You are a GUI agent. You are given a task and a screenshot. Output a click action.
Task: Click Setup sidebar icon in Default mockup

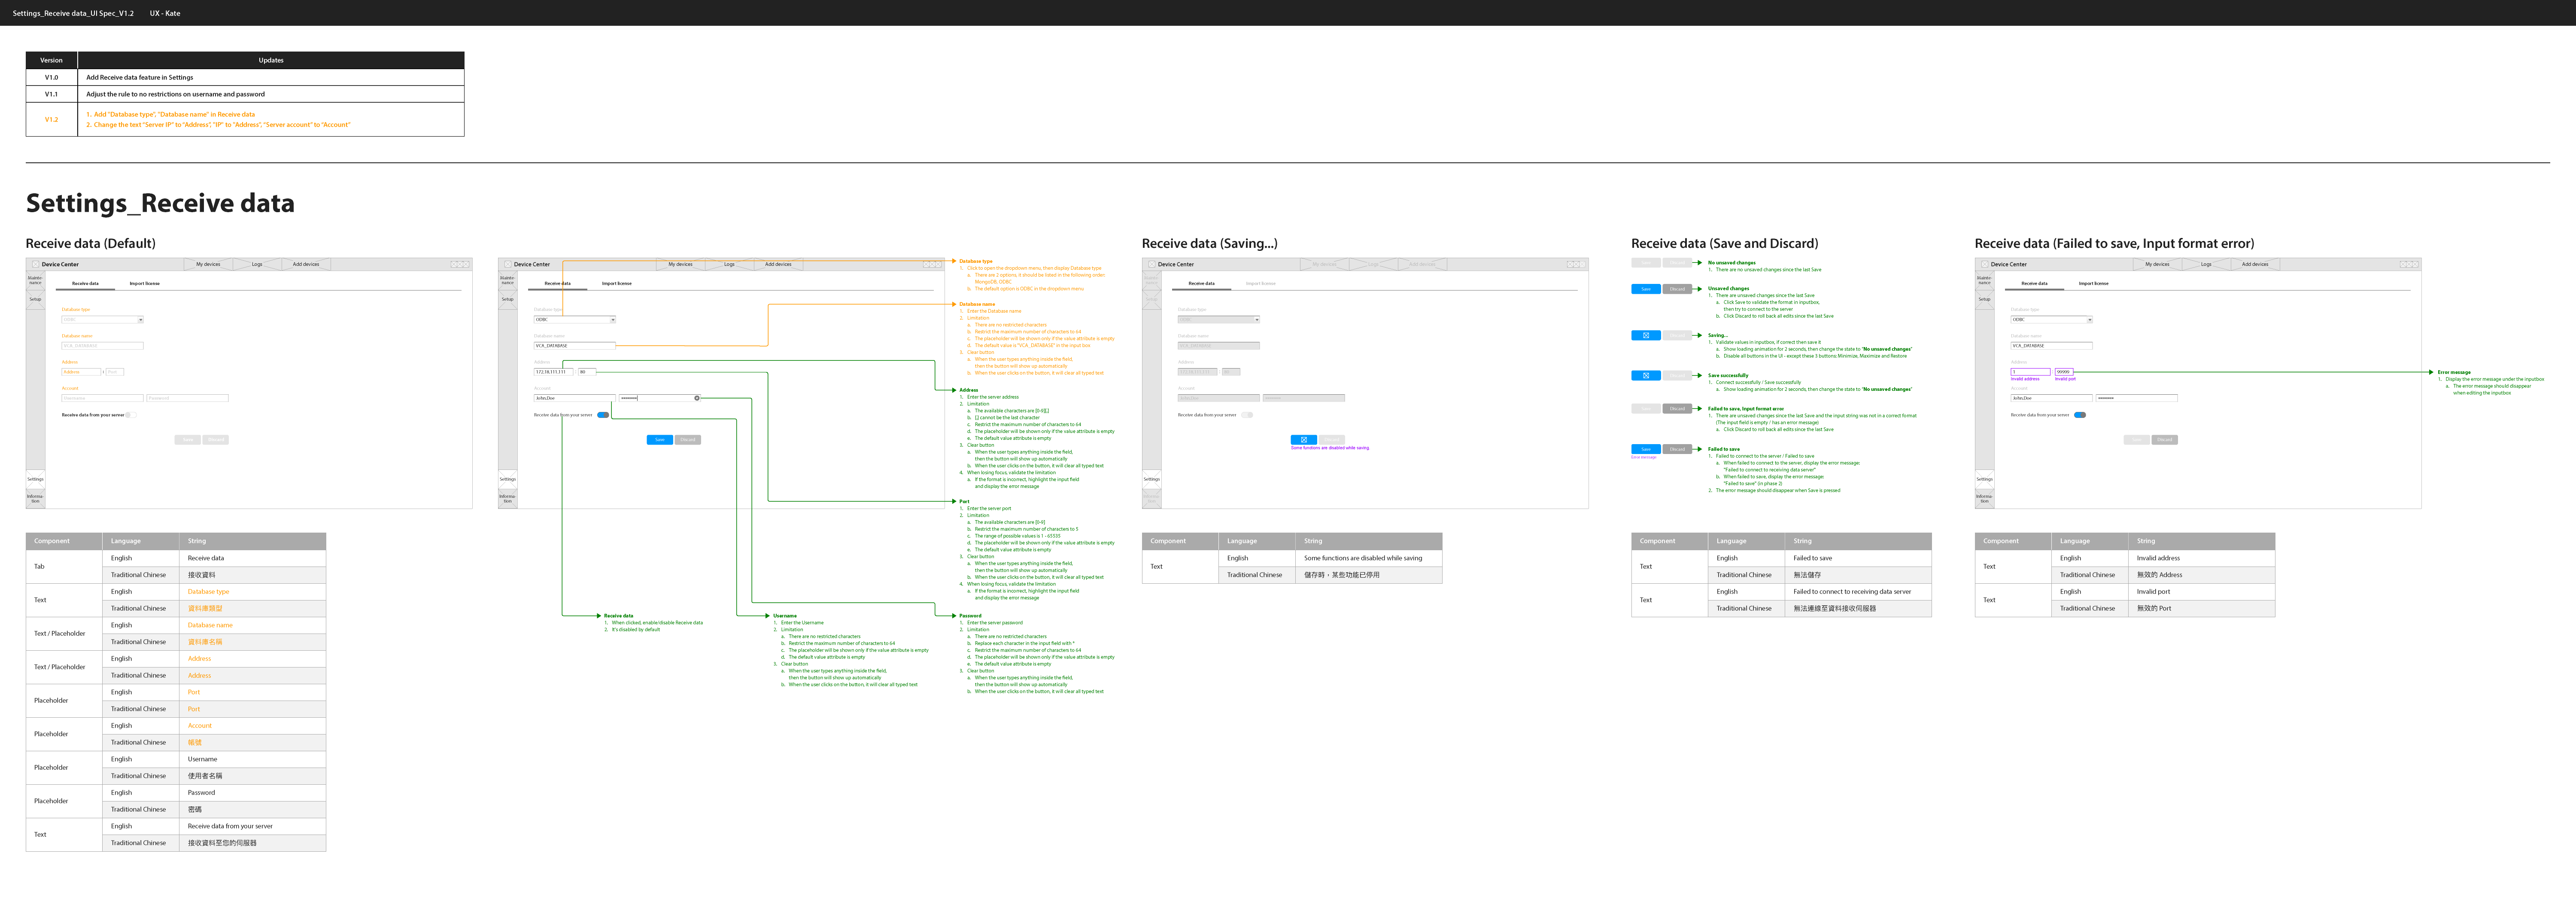[x=35, y=299]
